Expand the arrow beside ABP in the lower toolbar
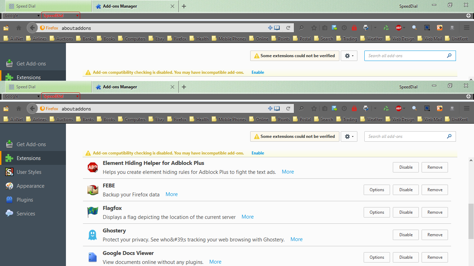 pos(404,109)
